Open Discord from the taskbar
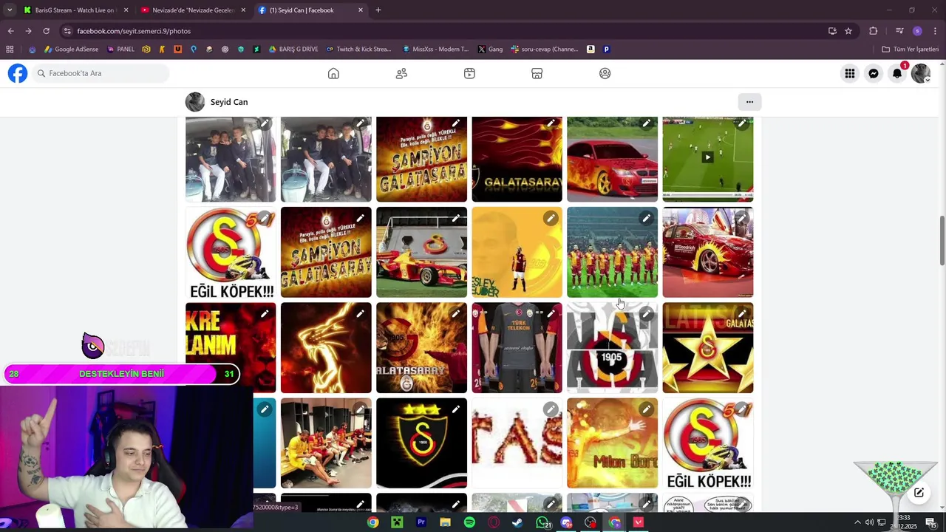 [567, 522]
